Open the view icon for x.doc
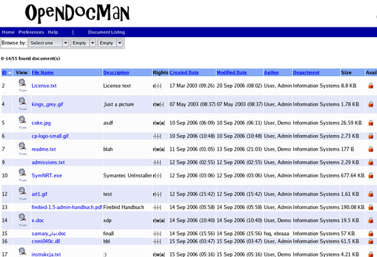377x257 pixels. click(x=22, y=220)
